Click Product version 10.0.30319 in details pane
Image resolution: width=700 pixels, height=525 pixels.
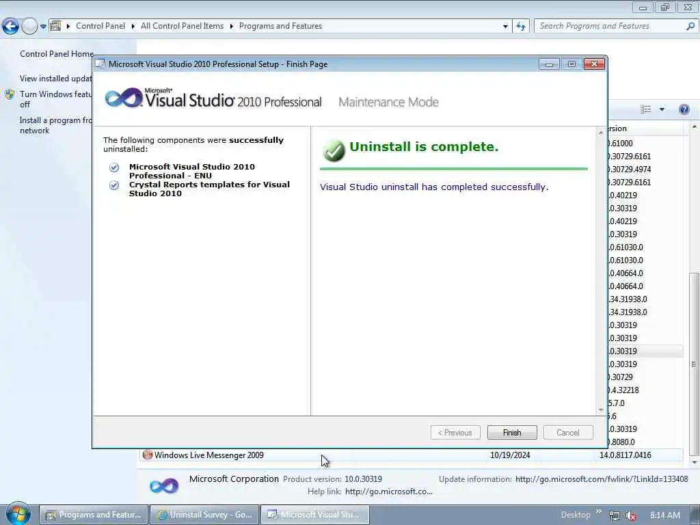[363, 479]
